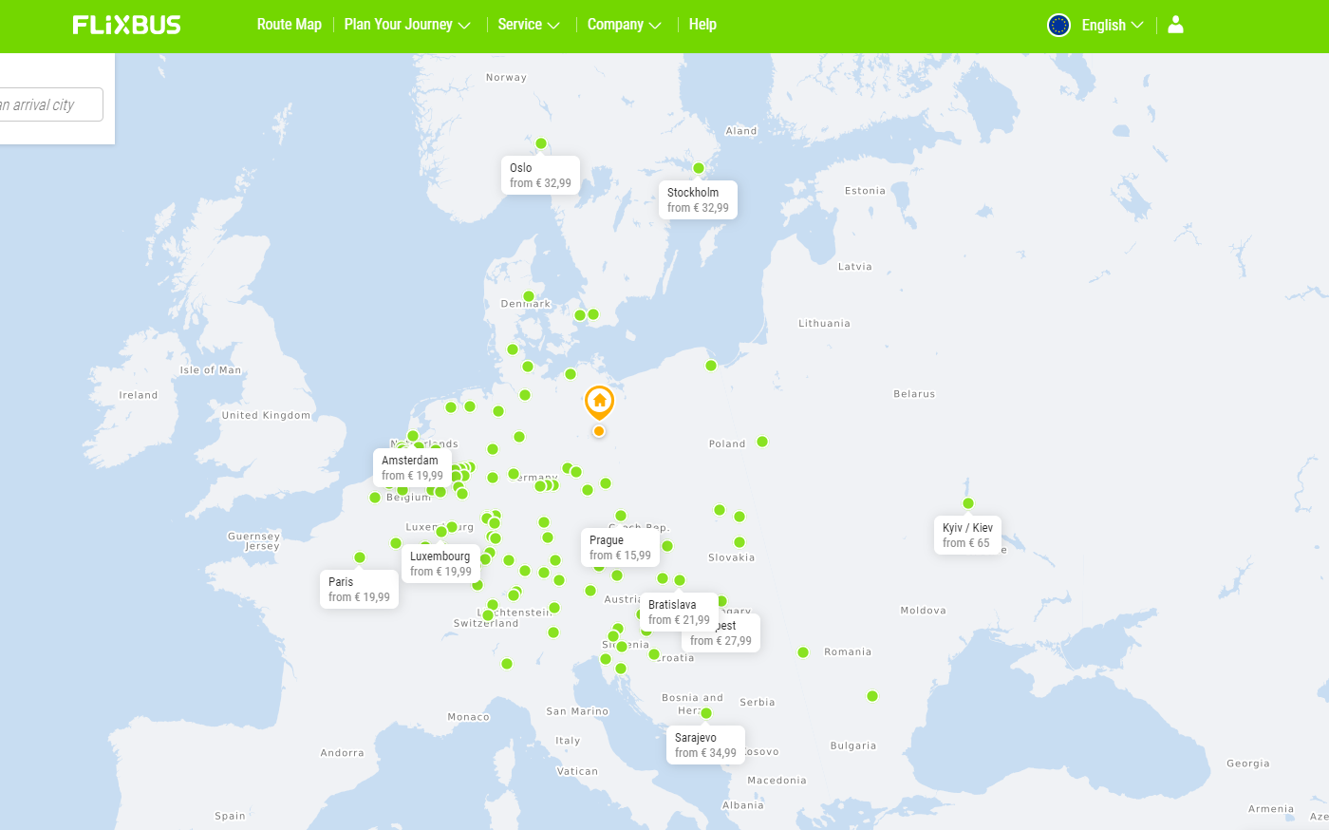Screen dimensions: 1329x830
Task: Expand the Company menu
Action: coord(624,25)
